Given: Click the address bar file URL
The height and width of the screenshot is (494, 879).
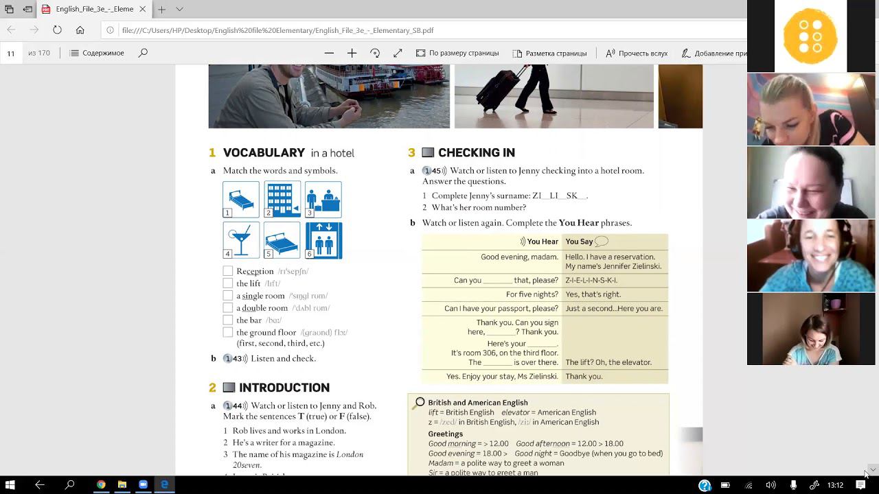Looking at the screenshot, I should (x=277, y=30).
